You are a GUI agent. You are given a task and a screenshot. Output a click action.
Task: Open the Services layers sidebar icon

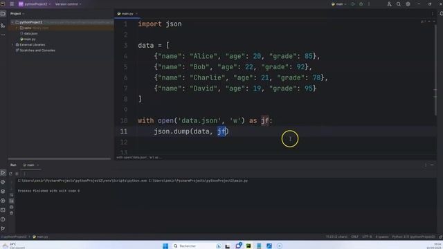coord(3,192)
